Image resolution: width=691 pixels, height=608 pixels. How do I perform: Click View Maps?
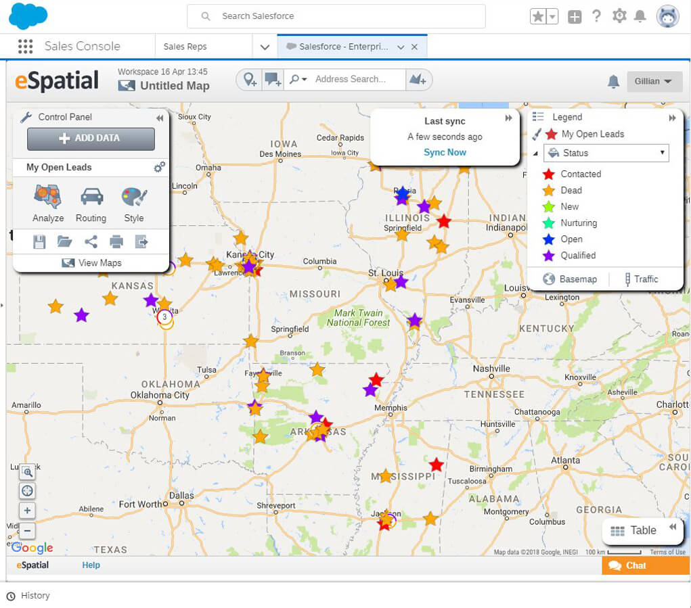point(91,263)
